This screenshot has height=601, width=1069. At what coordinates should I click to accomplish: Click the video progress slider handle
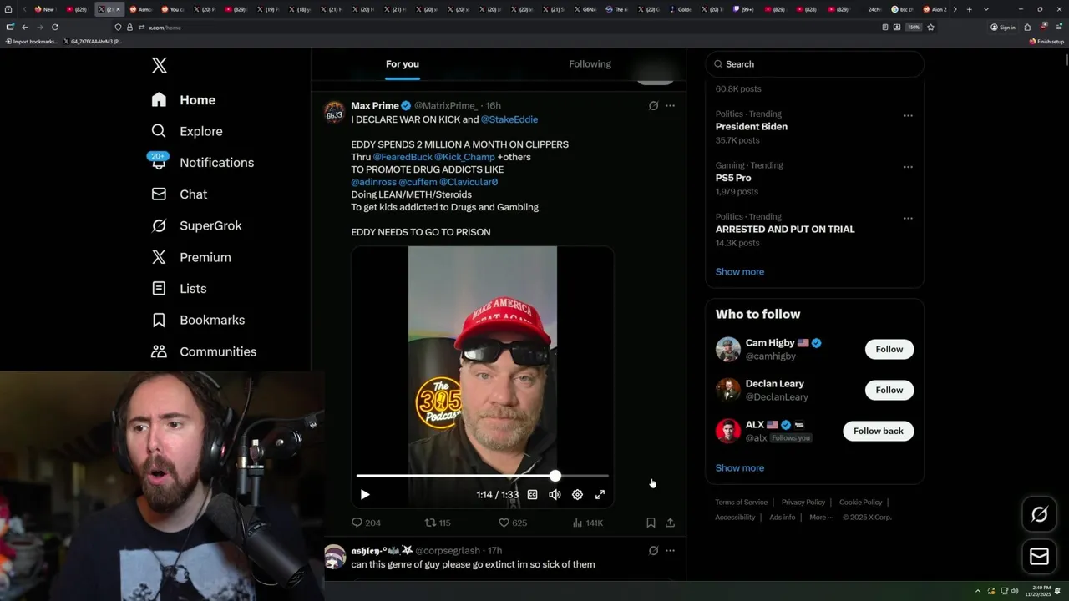tap(555, 476)
